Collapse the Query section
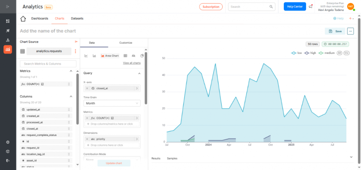This screenshot has width=361, height=170. click(139, 73)
